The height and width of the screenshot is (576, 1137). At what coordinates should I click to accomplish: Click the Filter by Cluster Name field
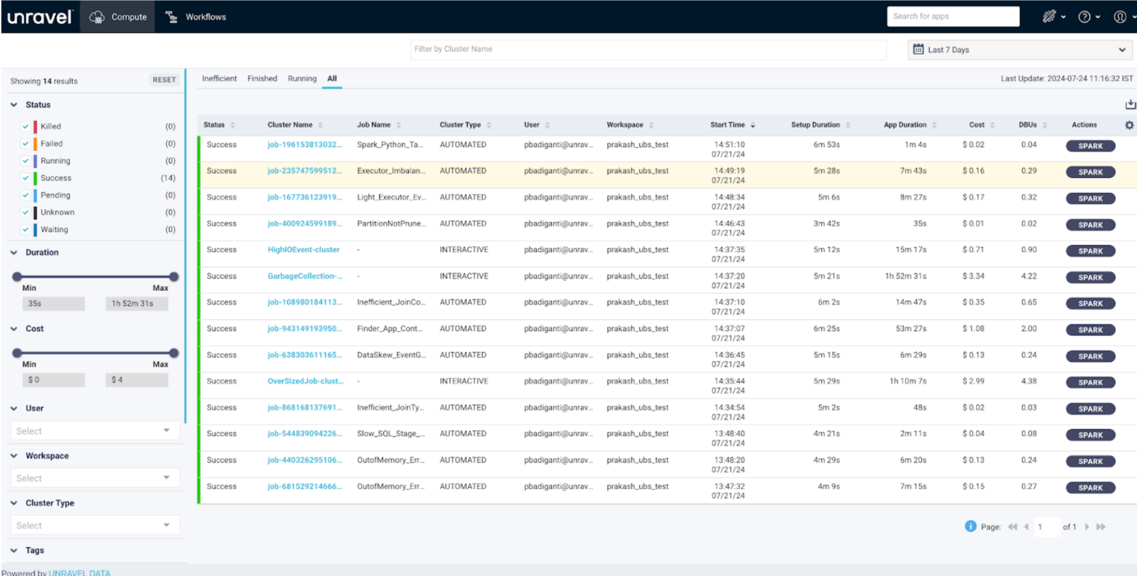coord(648,49)
